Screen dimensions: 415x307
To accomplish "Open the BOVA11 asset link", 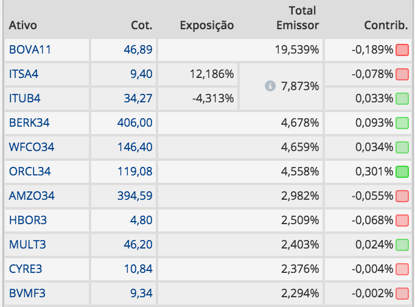I will coord(30,50).
